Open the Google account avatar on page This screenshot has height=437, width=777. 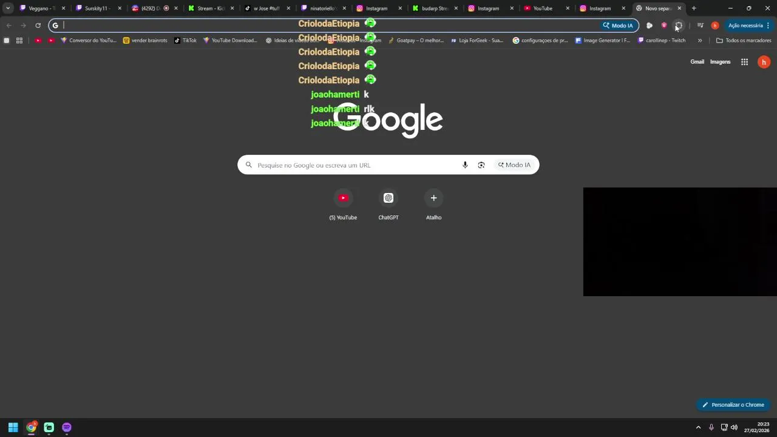764,62
